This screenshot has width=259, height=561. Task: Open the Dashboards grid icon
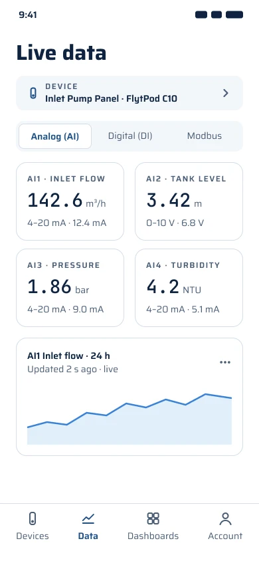point(153,518)
